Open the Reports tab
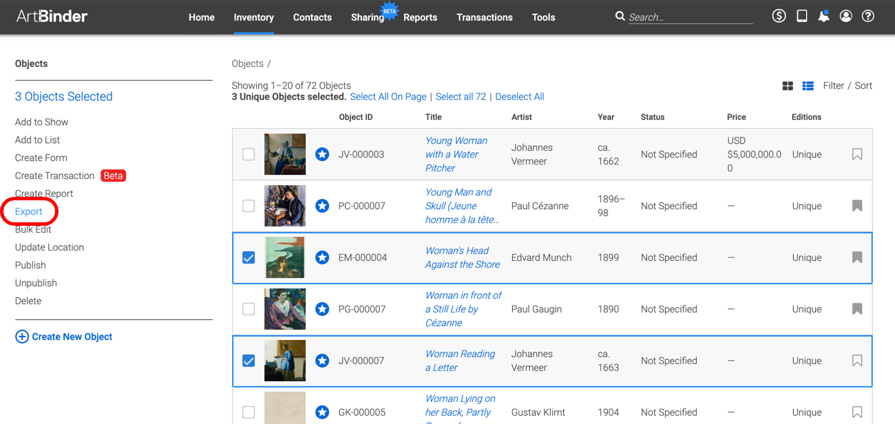The width and height of the screenshot is (895, 424). (420, 17)
